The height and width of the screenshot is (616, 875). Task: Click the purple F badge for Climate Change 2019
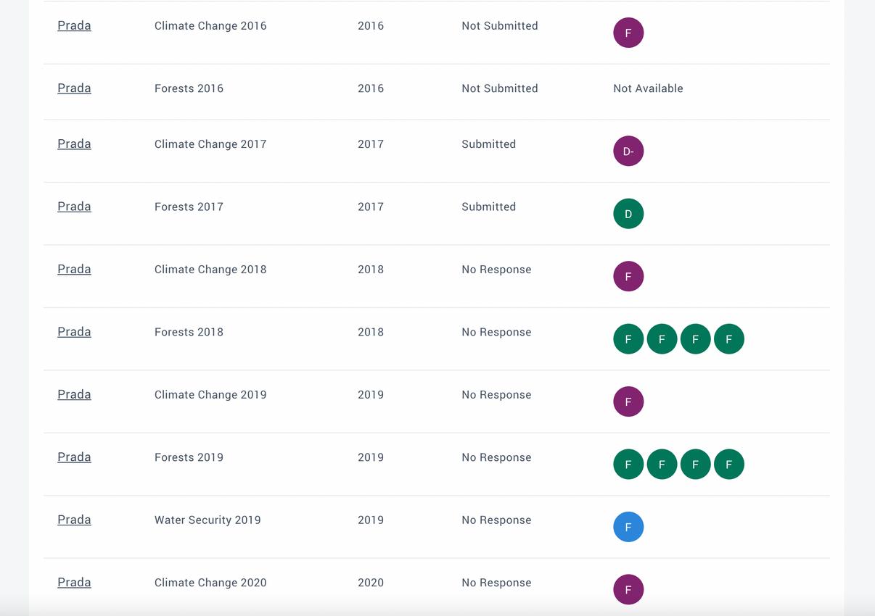click(628, 401)
